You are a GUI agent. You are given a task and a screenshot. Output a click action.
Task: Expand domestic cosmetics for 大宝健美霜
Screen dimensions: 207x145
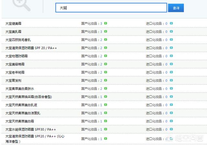click(105, 23)
